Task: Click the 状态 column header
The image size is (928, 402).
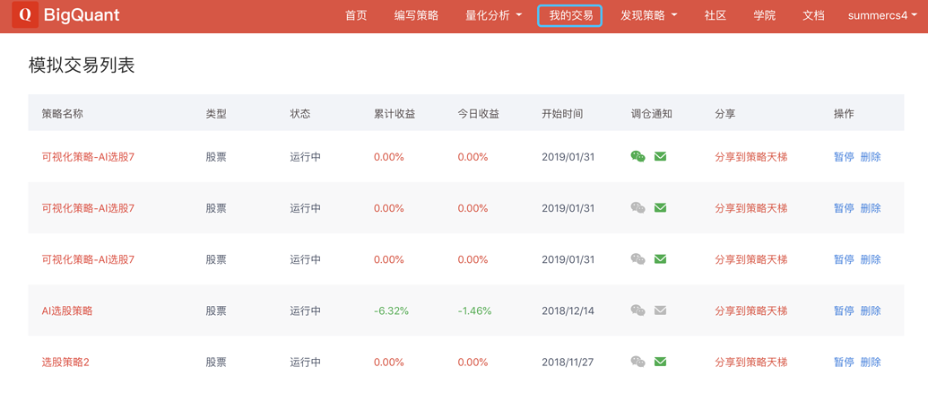Action: point(300,114)
